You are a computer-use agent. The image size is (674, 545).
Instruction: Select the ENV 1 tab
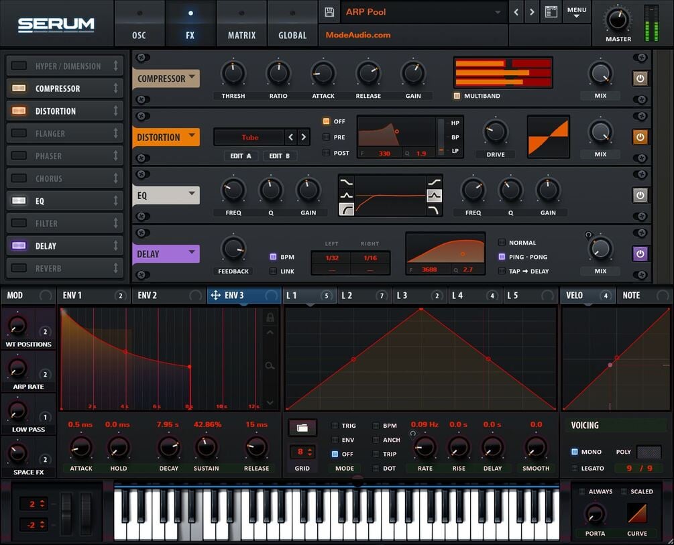point(94,295)
